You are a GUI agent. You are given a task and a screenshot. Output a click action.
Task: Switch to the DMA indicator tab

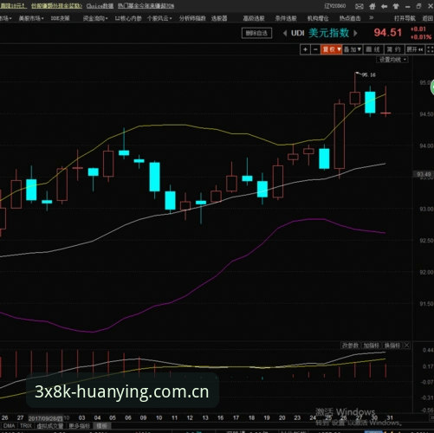9,425
